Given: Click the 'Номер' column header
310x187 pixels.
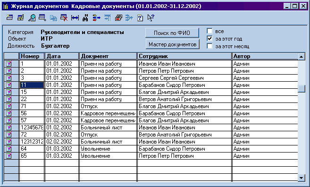Looking at the screenshot, I should (x=32, y=56).
